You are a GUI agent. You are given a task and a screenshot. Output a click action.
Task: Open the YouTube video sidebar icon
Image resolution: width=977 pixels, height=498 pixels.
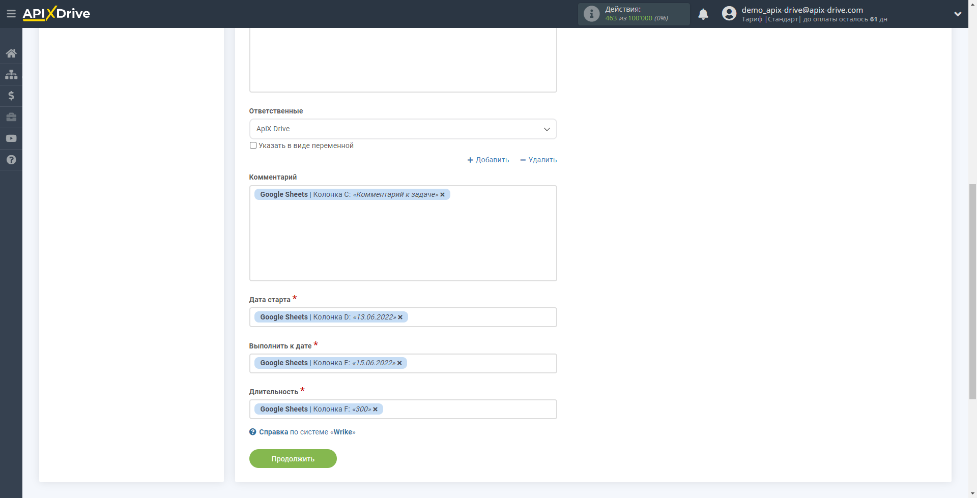pos(11,138)
